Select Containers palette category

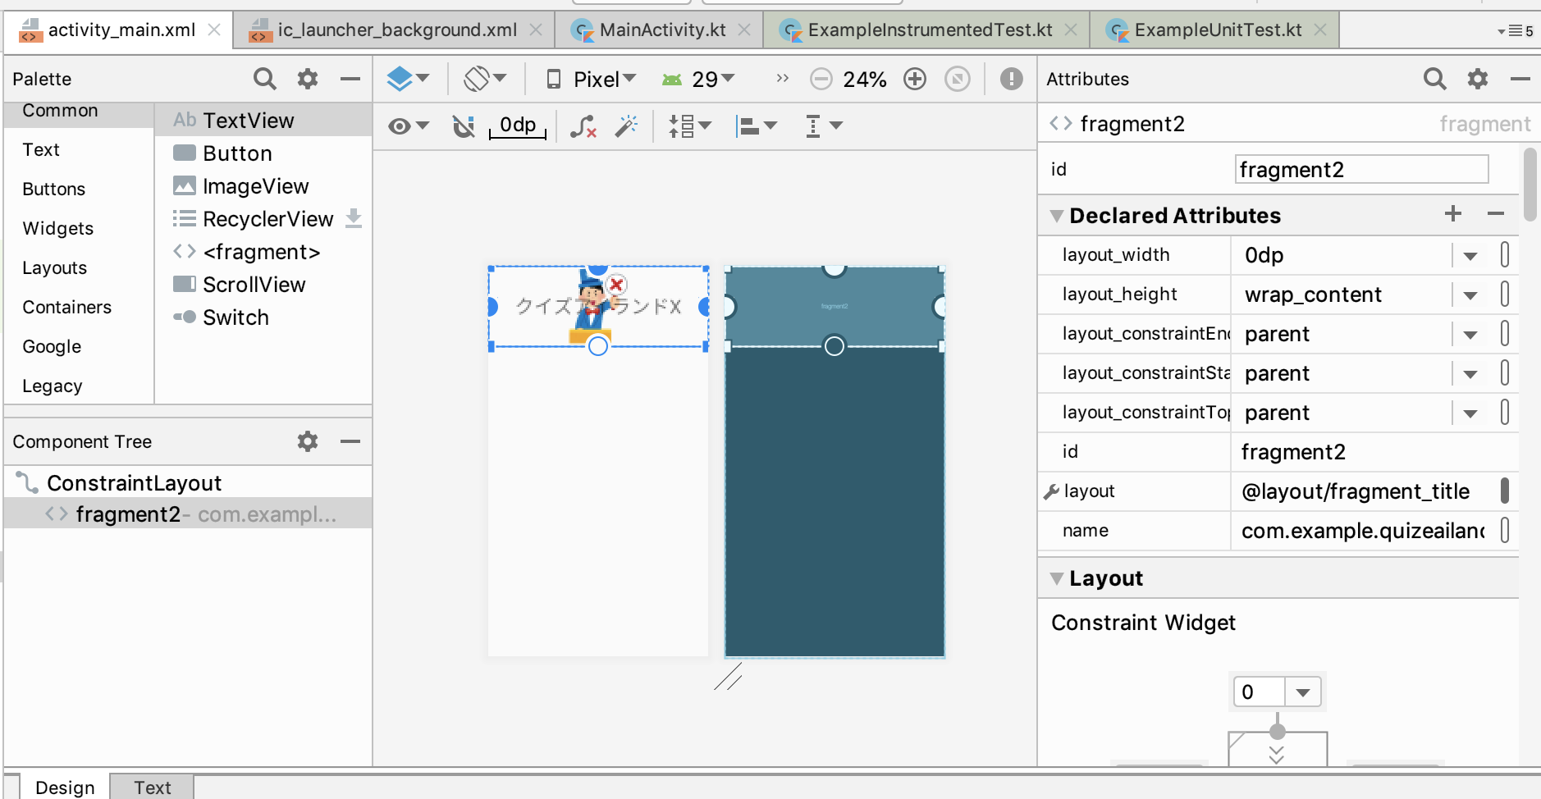point(79,307)
